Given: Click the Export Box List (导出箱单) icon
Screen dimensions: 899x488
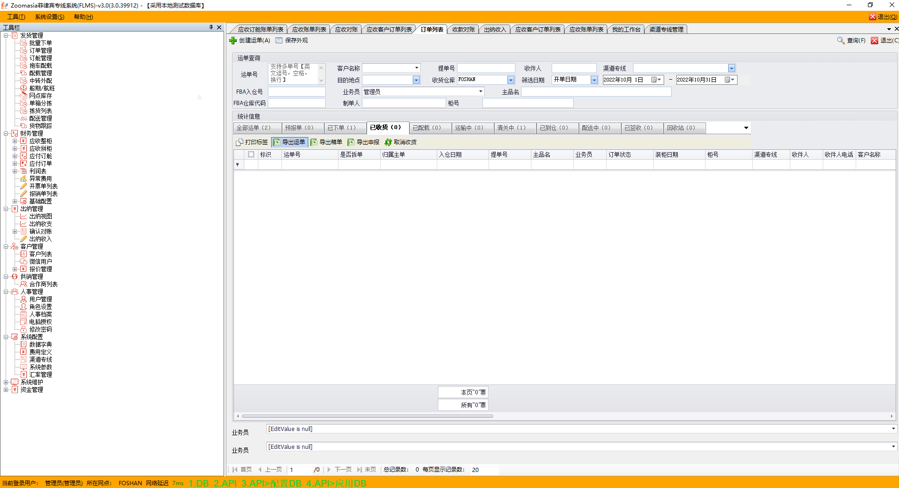Looking at the screenshot, I should pos(314,142).
